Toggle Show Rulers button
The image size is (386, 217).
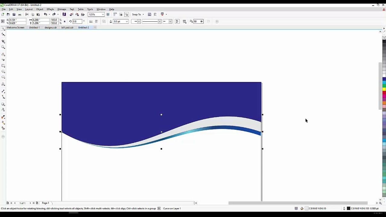click(x=115, y=14)
